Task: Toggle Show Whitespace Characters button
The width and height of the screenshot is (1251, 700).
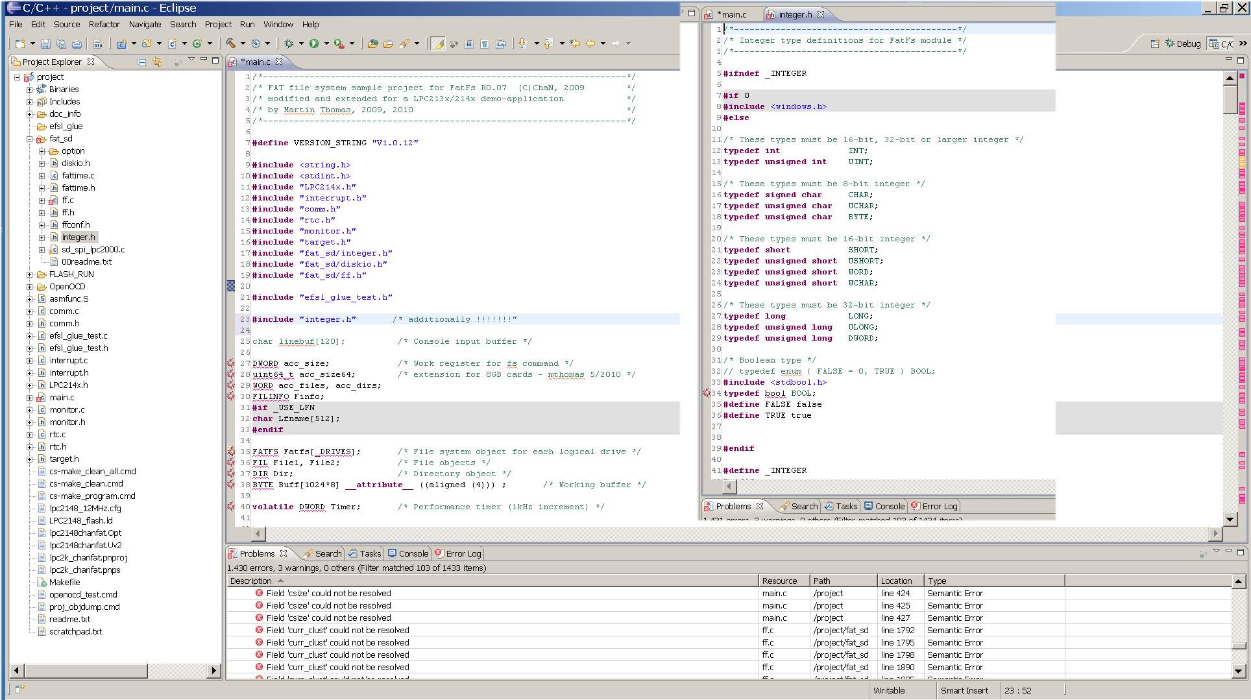Action: tap(485, 43)
